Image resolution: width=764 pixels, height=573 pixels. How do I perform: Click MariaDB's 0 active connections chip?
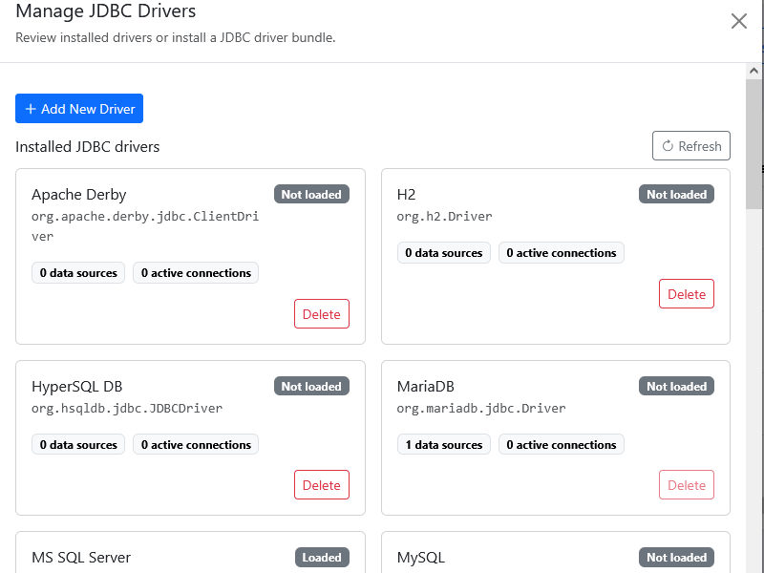(x=562, y=444)
